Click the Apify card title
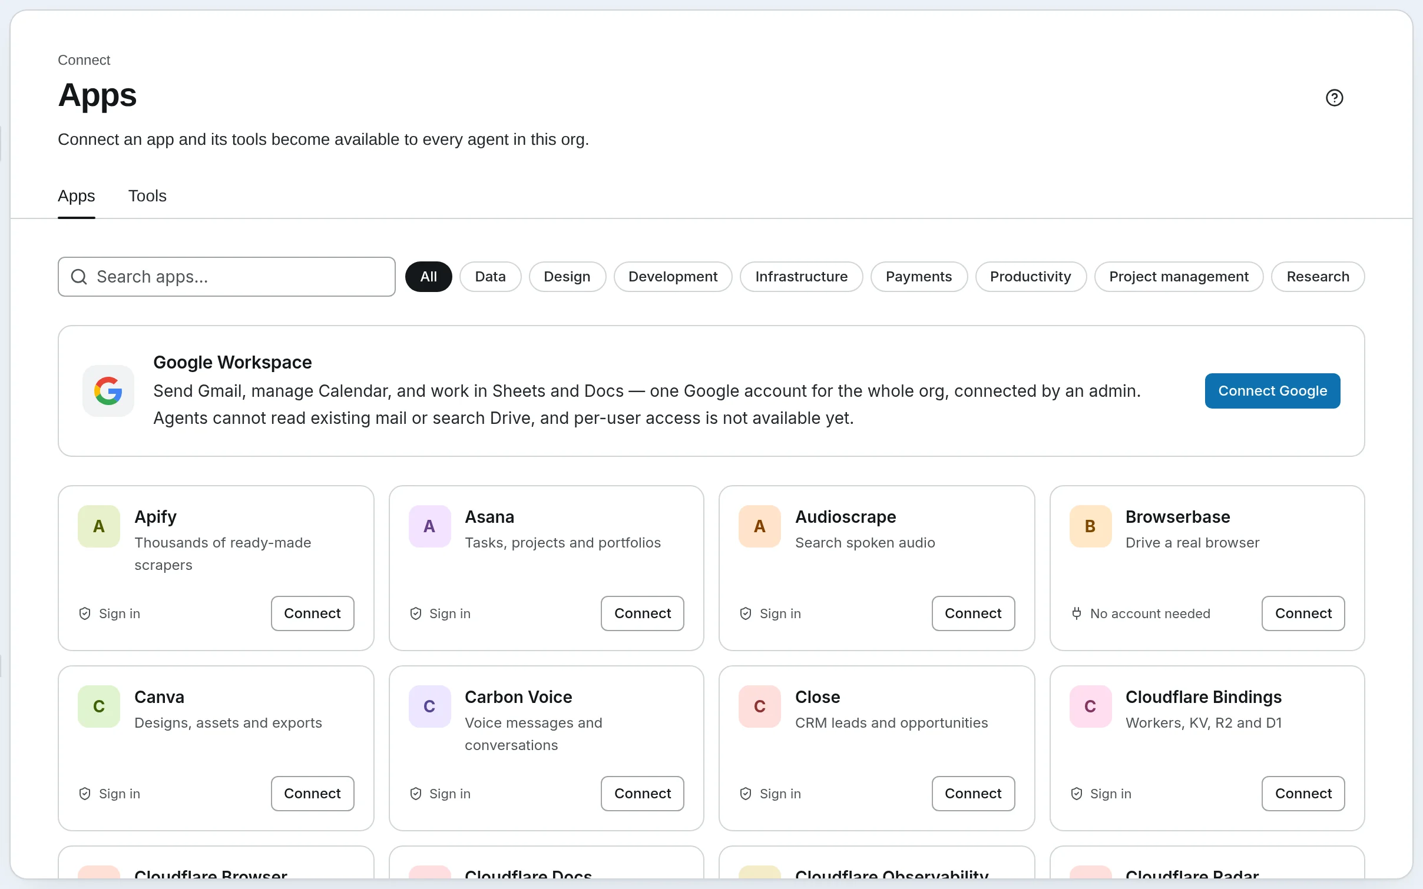The height and width of the screenshot is (889, 1423). pyautogui.click(x=155, y=517)
